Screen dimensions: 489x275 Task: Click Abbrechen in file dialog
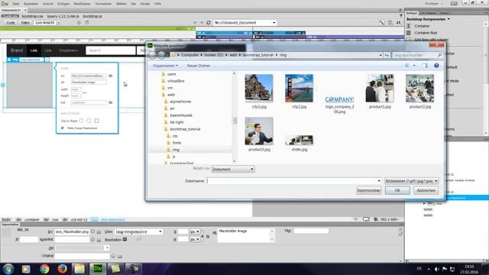tap(426, 190)
